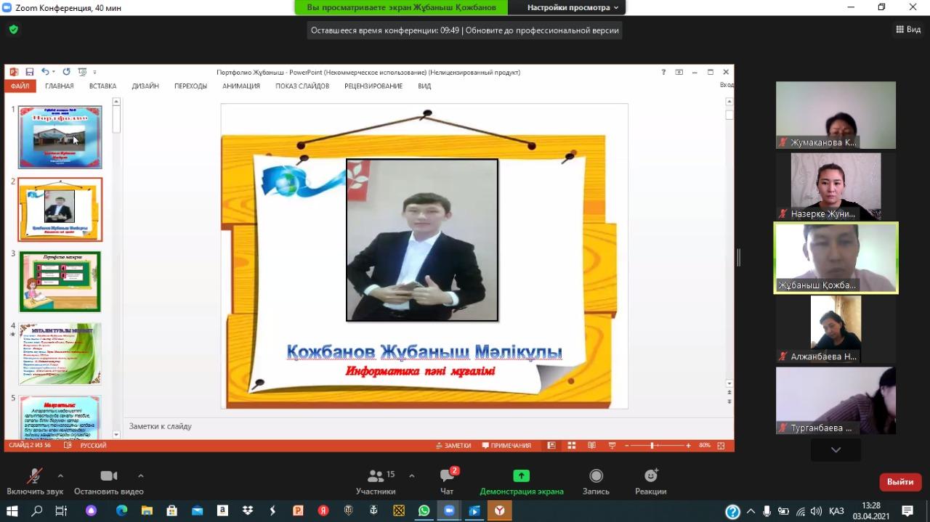Click the PowerPoint zoom slider

point(652,445)
